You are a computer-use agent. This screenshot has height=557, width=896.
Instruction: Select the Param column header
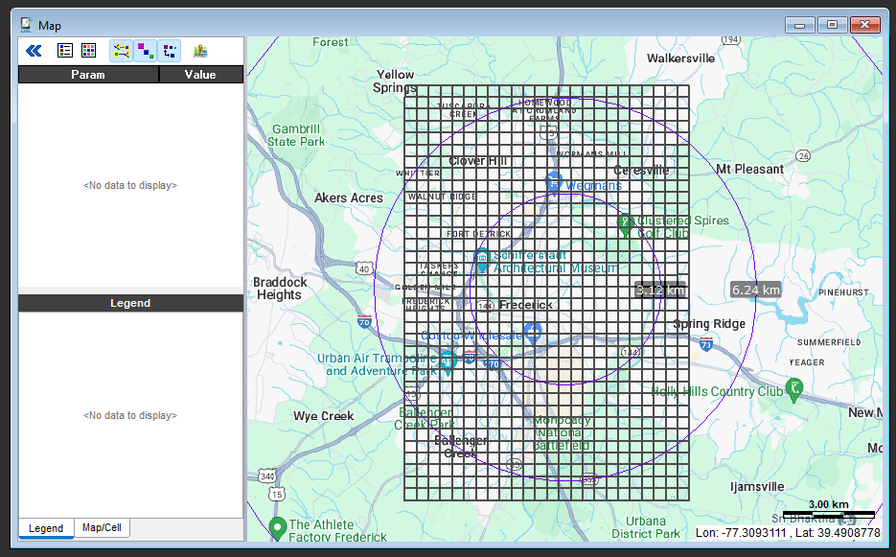[88, 75]
